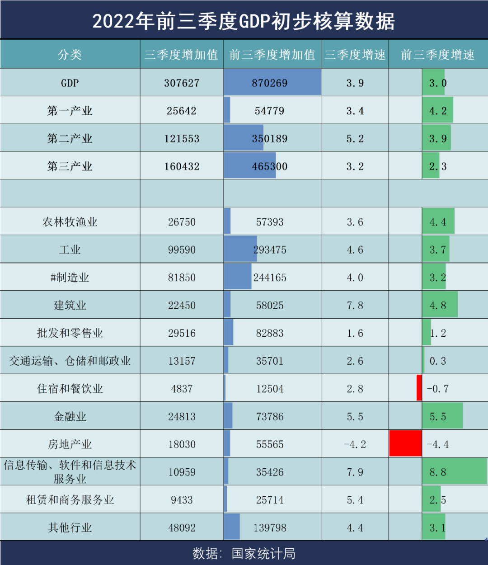Click the 293475 value for 工业
Image resolution: width=488 pixels, height=565 pixels.
[270, 250]
